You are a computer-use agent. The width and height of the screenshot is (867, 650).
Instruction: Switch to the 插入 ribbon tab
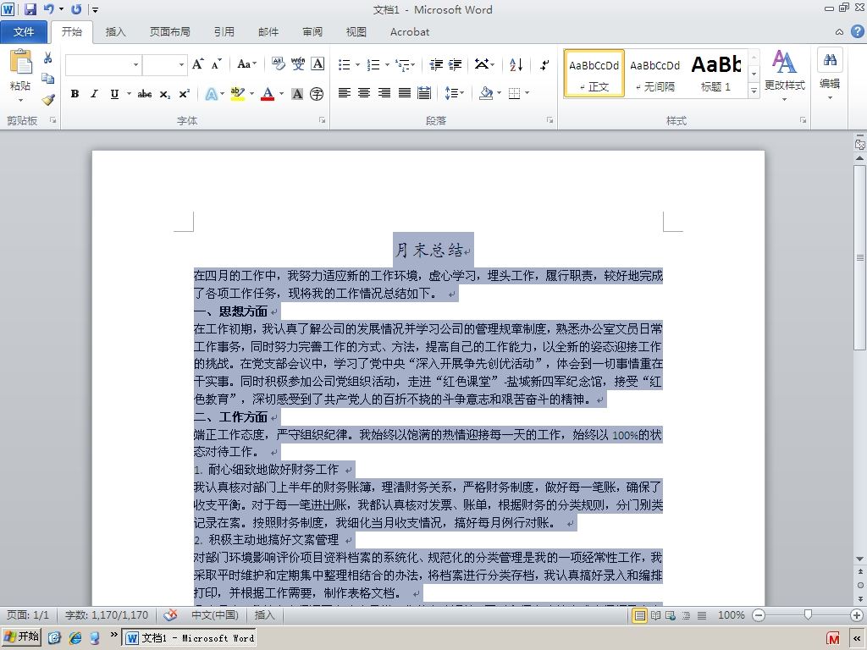click(115, 31)
